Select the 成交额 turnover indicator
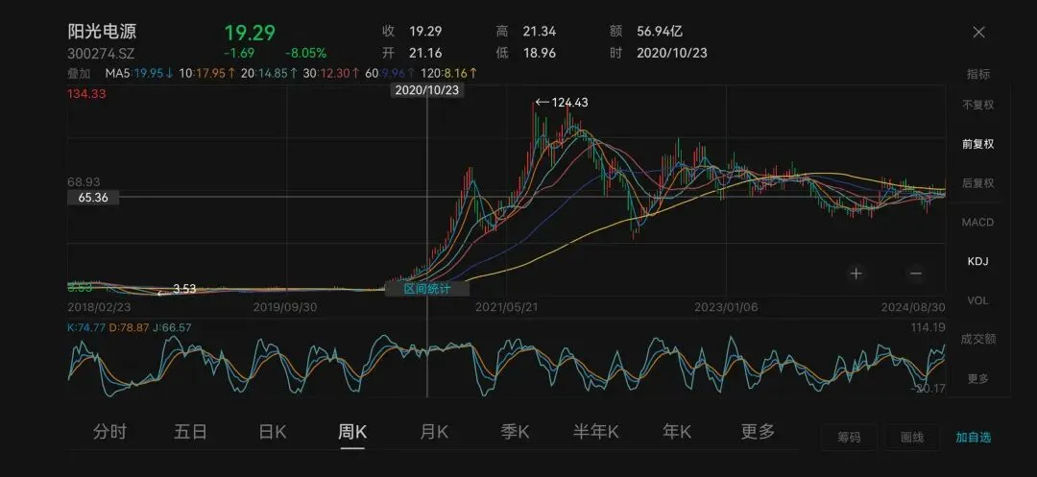Screen dimensions: 1037x477 pos(978,340)
